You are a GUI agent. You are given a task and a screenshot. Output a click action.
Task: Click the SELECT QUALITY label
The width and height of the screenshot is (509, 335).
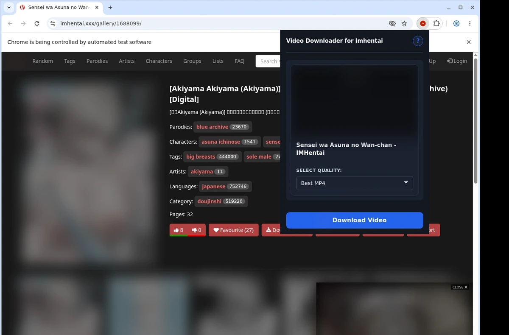[x=319, y=170]
